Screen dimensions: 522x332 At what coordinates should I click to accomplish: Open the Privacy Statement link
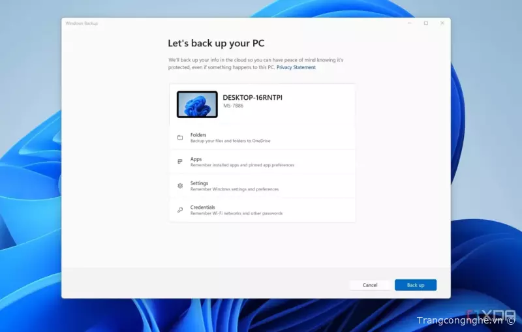pyautogui.click(x=296, y=67)
